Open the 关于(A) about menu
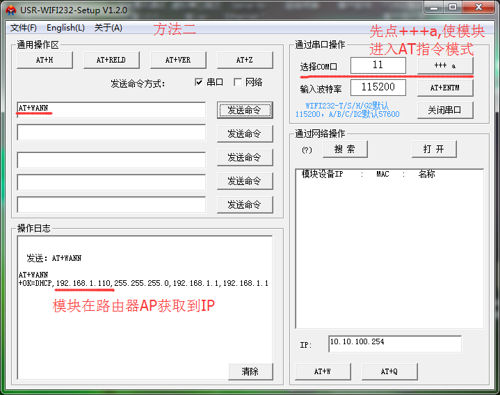This screenshot has width=500, height=395. [108, 28]
